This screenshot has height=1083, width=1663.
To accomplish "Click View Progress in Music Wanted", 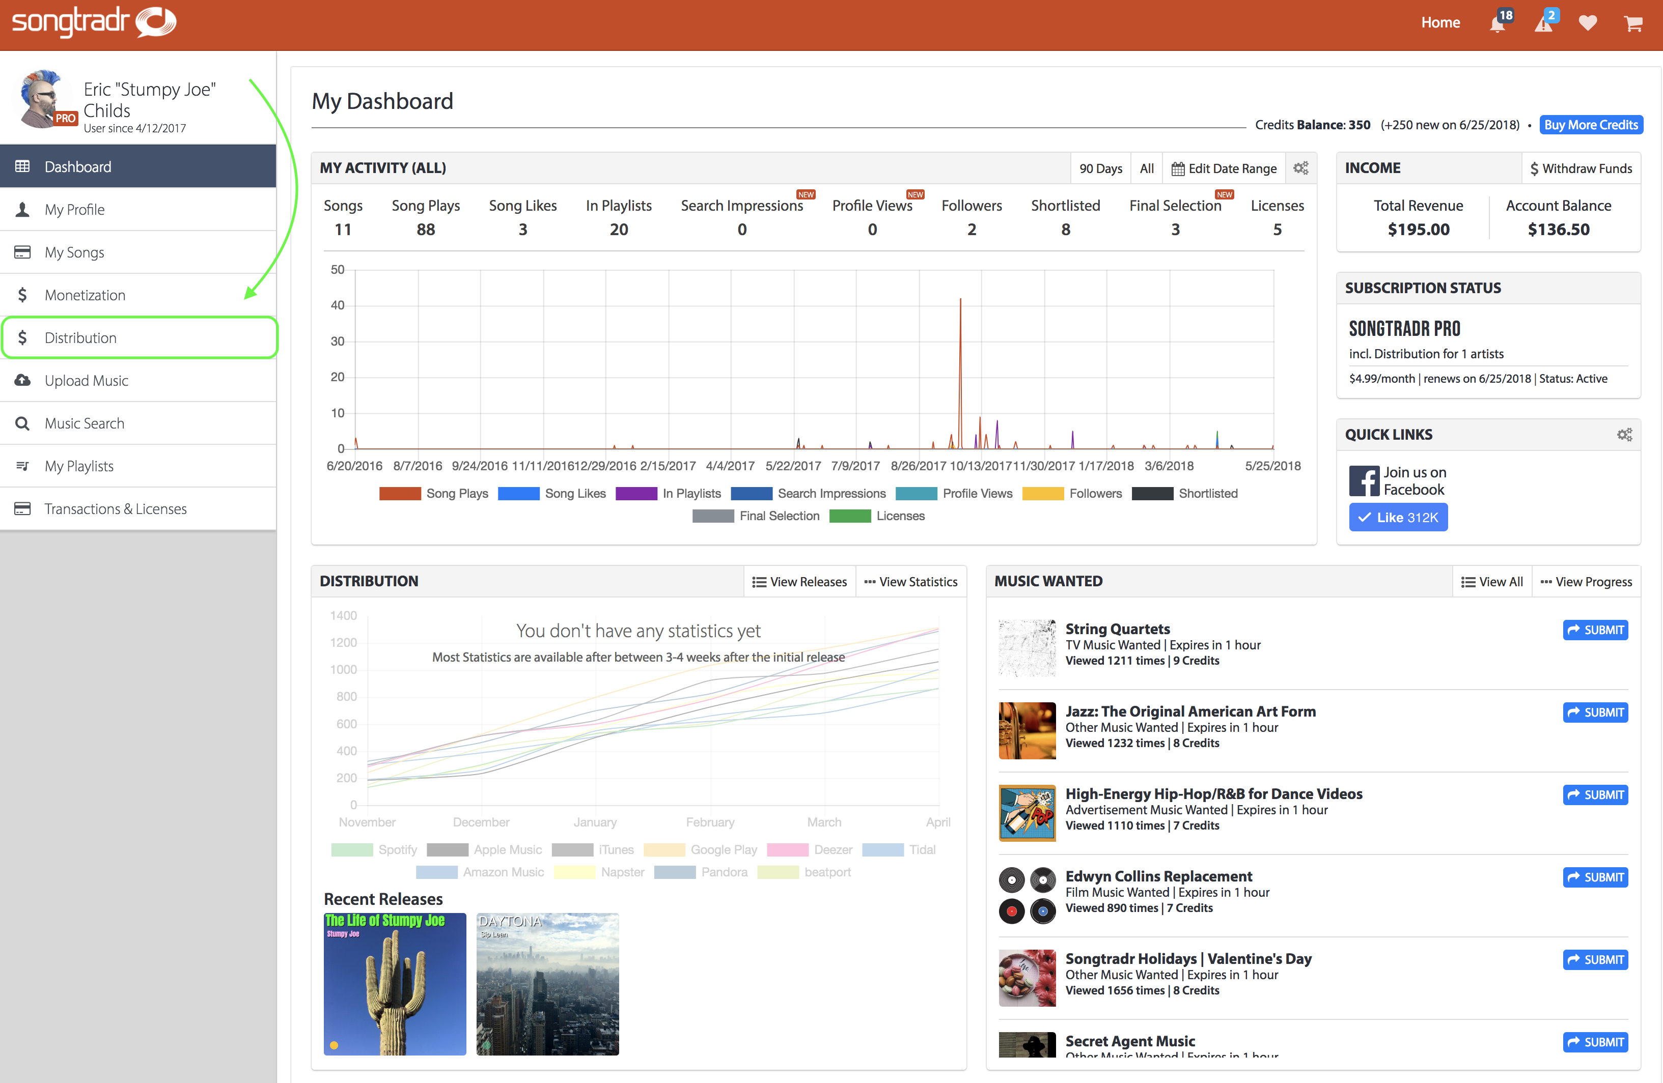I will [x=1586, y=582].
